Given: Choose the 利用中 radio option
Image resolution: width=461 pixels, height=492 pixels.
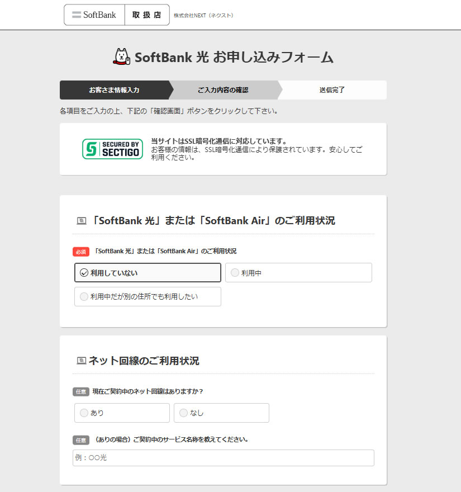Looking at the screenshot, I should (298, 273).
